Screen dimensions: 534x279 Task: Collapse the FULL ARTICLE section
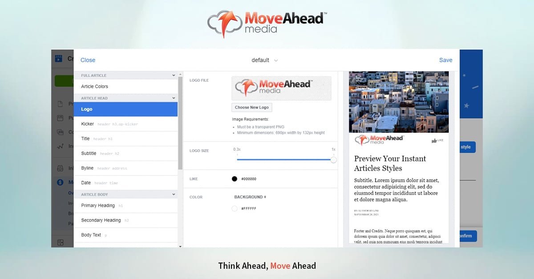click(174, 75)
